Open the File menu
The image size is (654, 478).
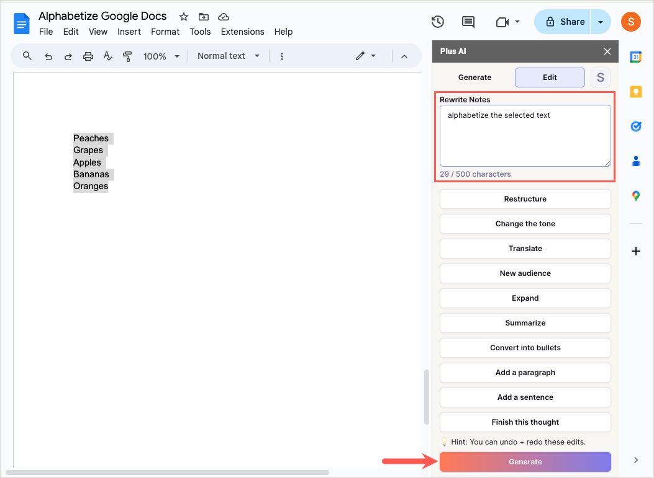tap(46, 32)
